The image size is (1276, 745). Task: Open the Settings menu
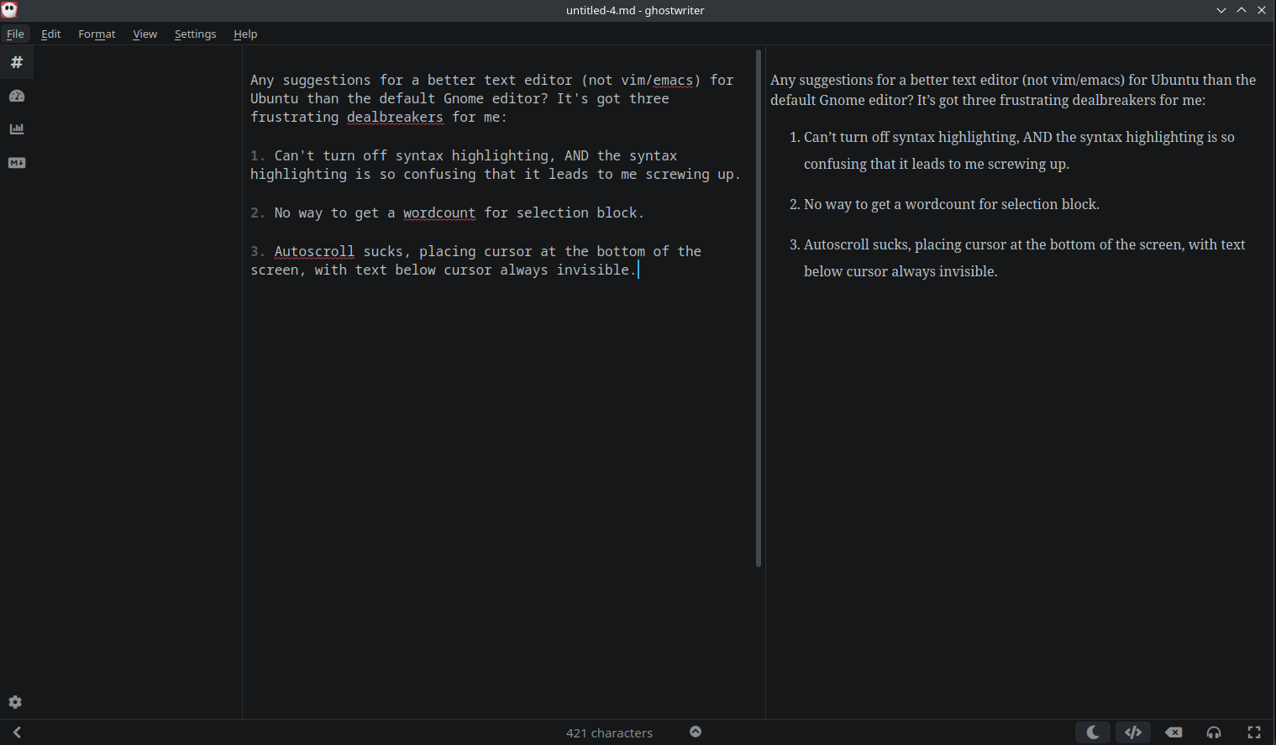point(195,34)
